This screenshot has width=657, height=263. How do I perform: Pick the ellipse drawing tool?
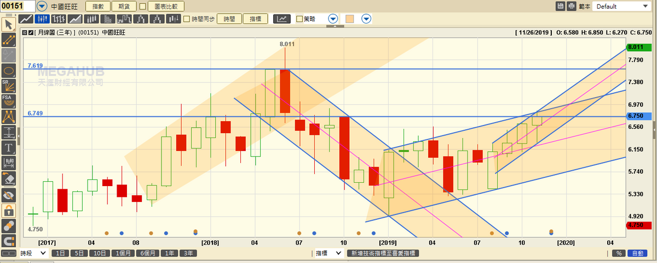click(x=8, y=70)
